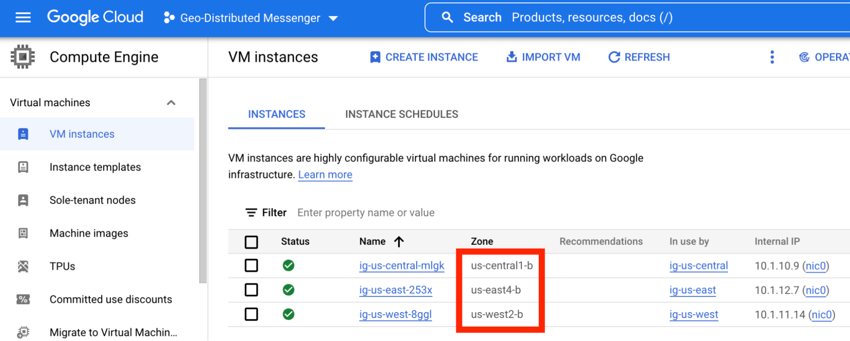Image resolution: width=850 pixels, height=341 pixels.
Task: Click the Filter property input field
Action: 366,213
